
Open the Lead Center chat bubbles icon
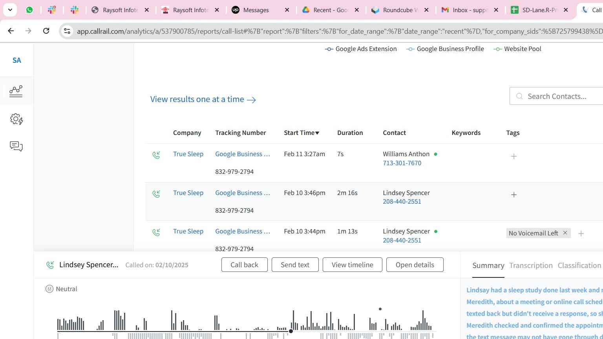pos(16,146)
